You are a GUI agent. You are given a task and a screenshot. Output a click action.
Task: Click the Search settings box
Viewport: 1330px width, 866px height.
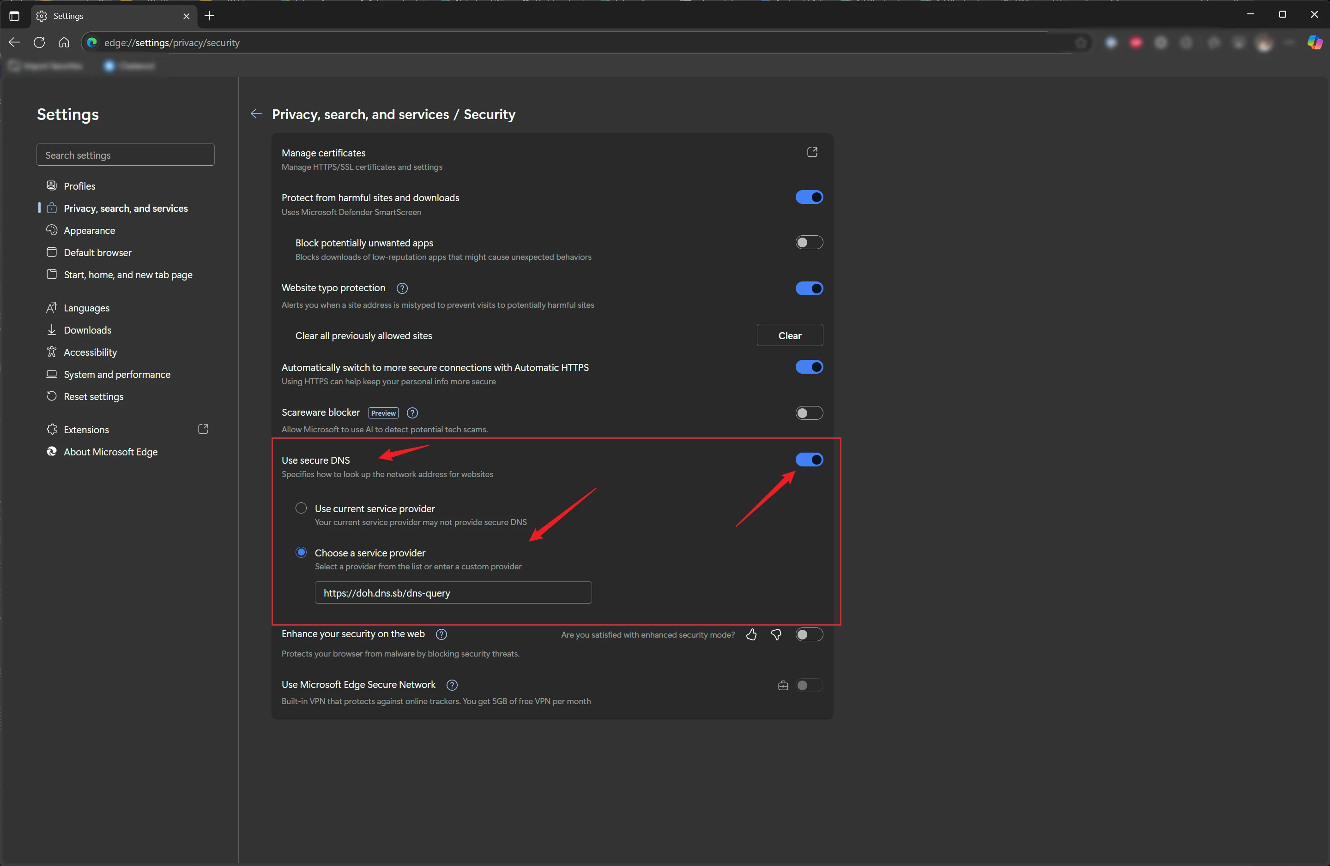point(125,155)
